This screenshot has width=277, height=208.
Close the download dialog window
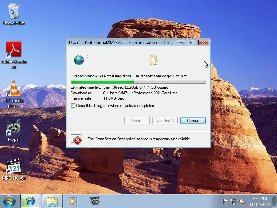[x=204, y=42]
